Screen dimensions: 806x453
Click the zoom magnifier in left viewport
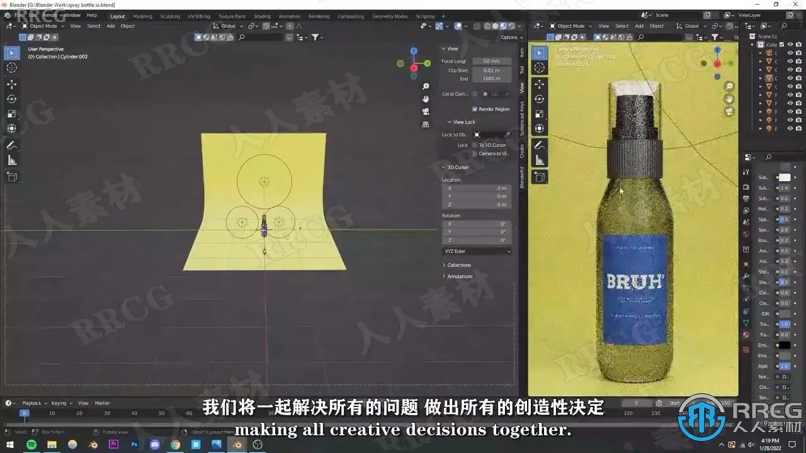(426, 86)
